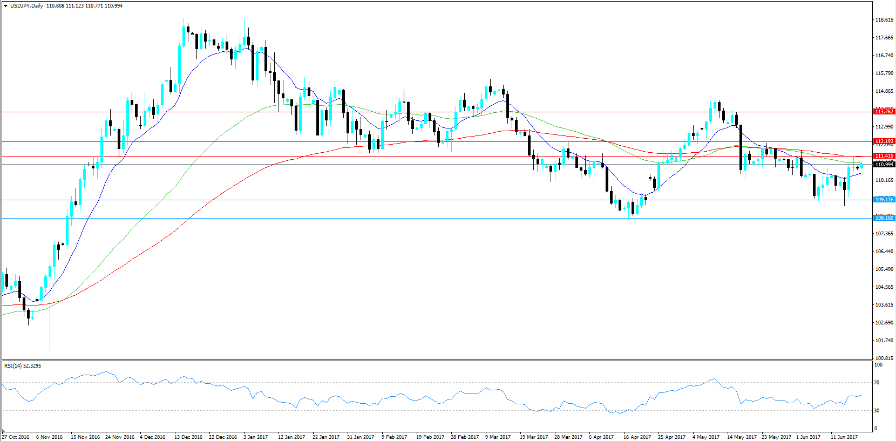Click the 13 Dec 2016 date label
Image resolution: width=896 pixels, height=441 pixels.
[x=188, y=437]
